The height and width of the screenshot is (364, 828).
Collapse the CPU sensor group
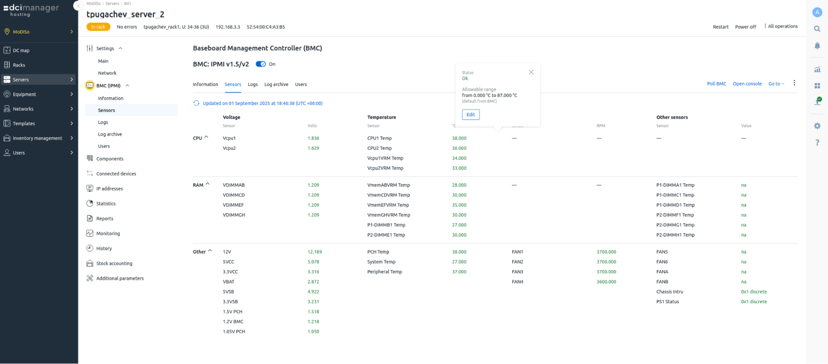[206, 137]
